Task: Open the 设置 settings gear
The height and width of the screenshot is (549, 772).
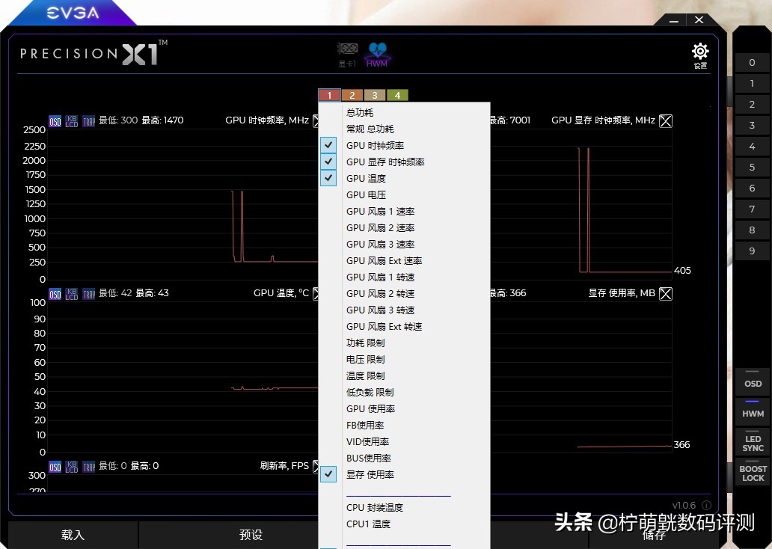Action: click(x=699, y=52)
